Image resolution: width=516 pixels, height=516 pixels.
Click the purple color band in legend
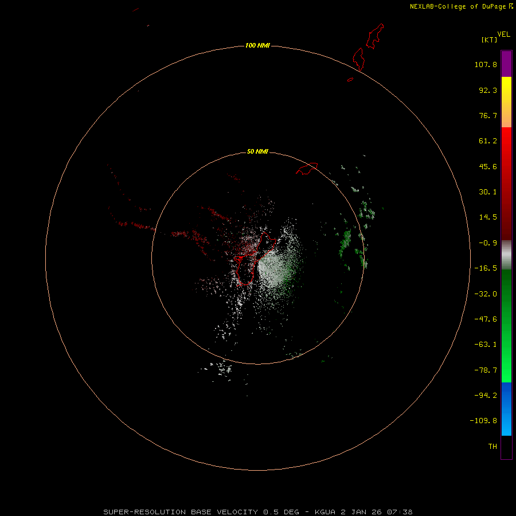pyautogui.click(x=506, y=64)
